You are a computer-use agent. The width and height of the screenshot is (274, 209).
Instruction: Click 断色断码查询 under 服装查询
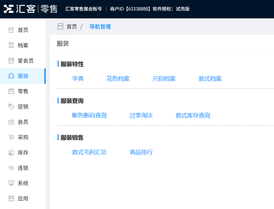point(90,115)
